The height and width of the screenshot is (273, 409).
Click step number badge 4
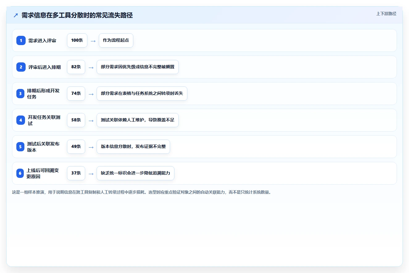(21, 120)
